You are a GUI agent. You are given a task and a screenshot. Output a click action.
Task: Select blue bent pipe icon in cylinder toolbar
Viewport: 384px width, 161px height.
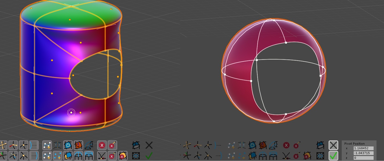click(x=89, y=145)
